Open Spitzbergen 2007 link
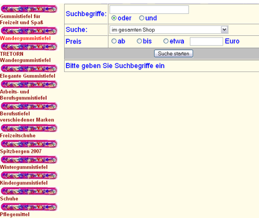Screen dimensions: 259x218 point(21,151)
